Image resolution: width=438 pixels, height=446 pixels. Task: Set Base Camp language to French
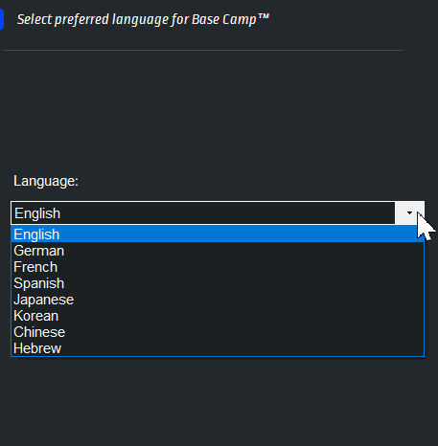coord(218,267)
